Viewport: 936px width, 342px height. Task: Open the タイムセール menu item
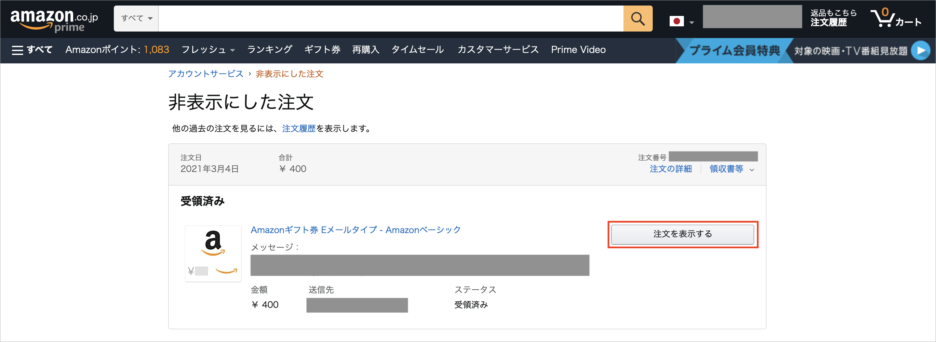pyautogui.click(x=417, y=50)
